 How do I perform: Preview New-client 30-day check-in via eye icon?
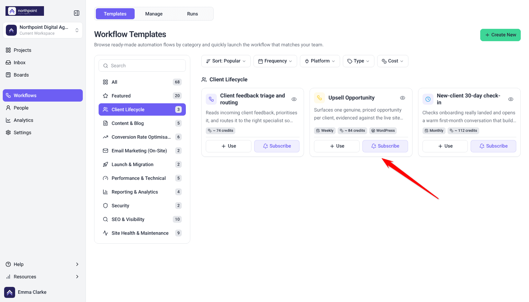coord(511,99)
